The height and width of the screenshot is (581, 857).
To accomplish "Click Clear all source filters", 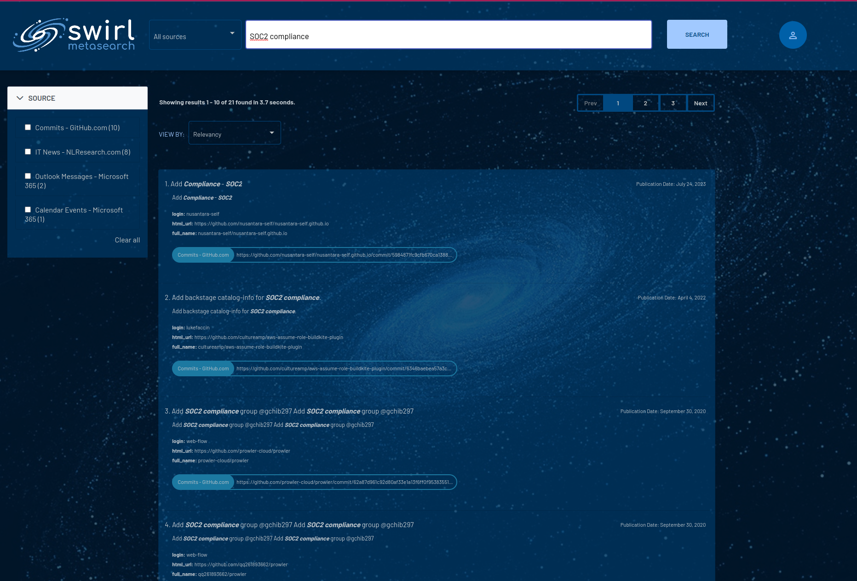I will tap(127, 240).
